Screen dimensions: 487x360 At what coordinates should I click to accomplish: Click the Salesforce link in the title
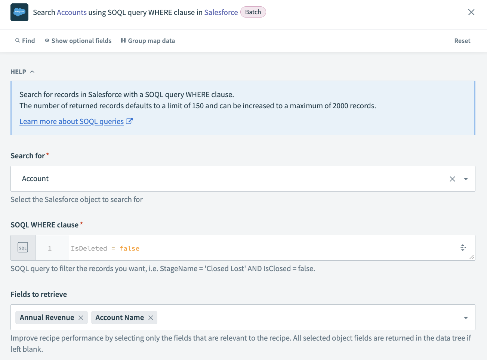tap(221, 12)
